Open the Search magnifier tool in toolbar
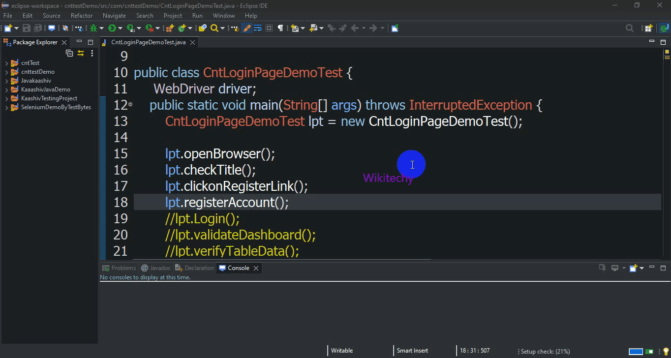 tap(214, 29)
